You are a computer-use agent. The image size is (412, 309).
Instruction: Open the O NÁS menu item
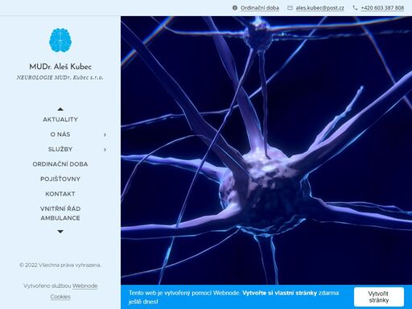click(60, 134)
